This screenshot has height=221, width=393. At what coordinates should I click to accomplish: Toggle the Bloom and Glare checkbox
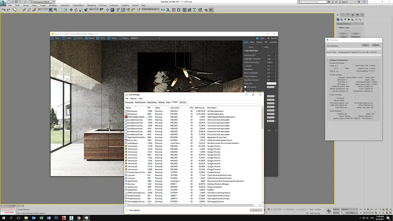pos(245,92)
